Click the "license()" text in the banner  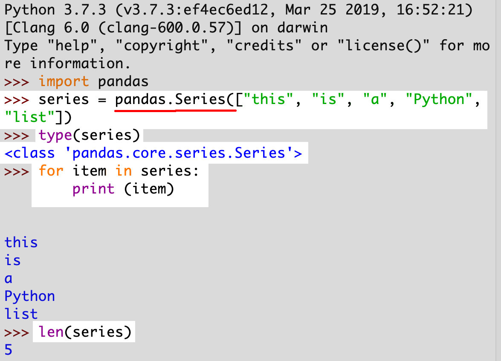[384, 46]
